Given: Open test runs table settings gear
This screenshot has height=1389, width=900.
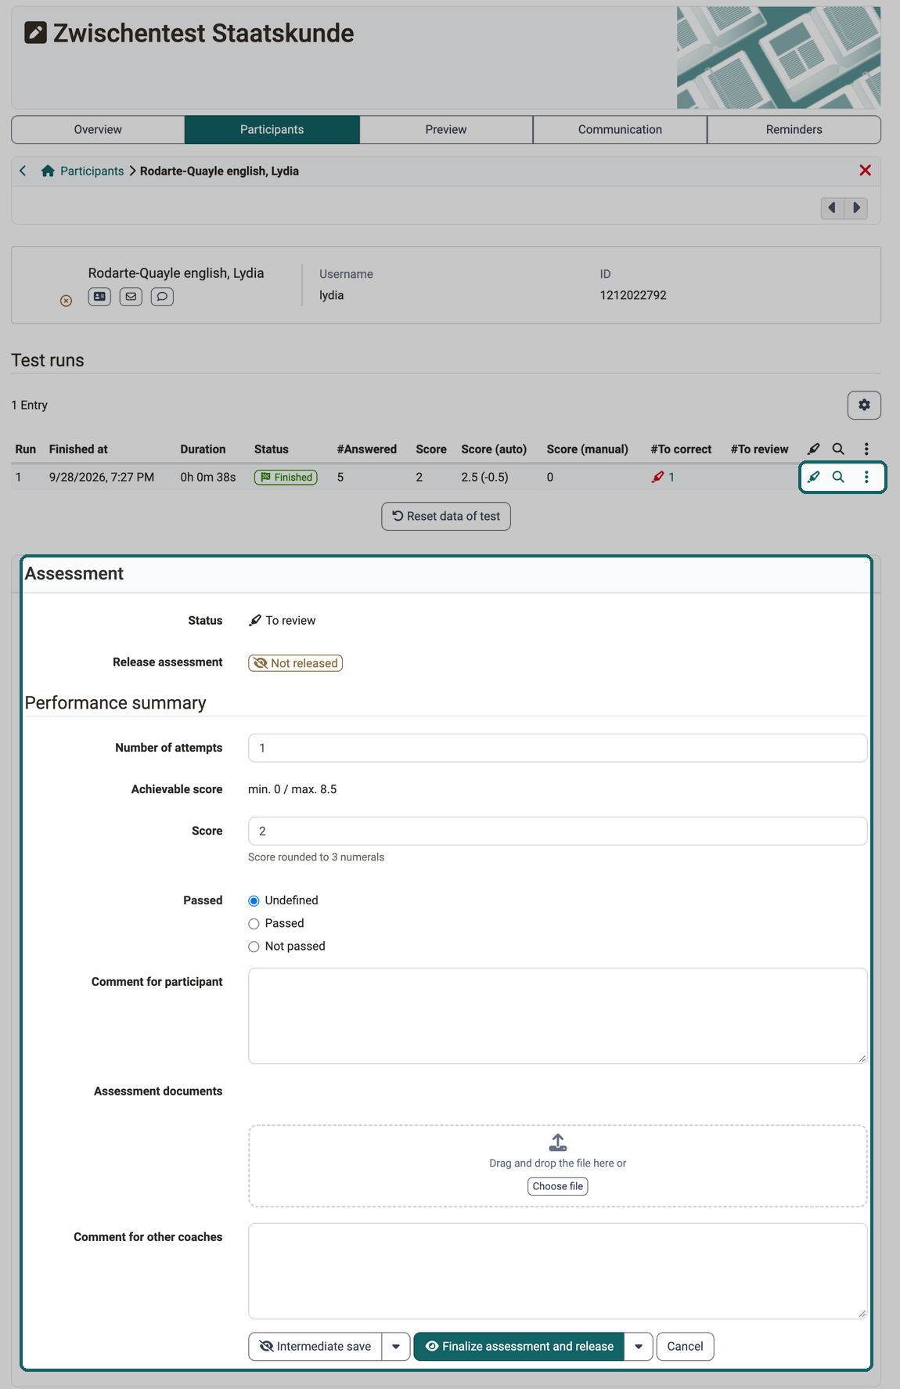Looking at the screenshot, I should pyautogui.click(x=864, y=405).
